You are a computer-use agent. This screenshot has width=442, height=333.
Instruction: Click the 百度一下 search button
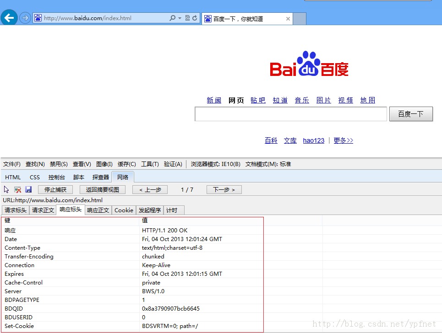(x=411, y=114)
